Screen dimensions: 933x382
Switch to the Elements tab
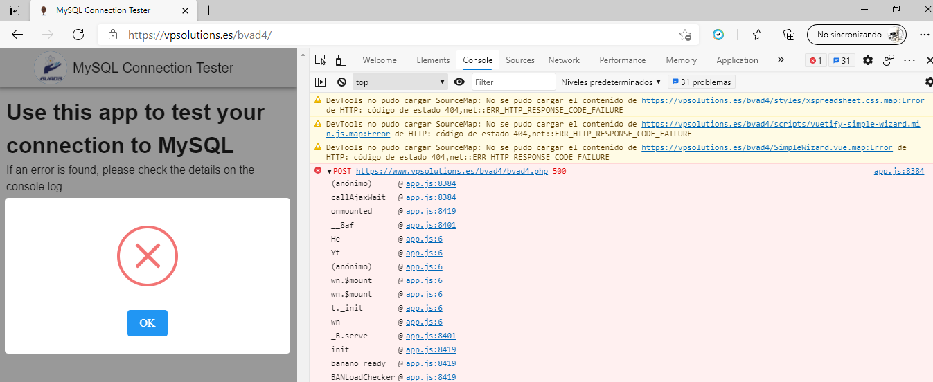(433, 60)
